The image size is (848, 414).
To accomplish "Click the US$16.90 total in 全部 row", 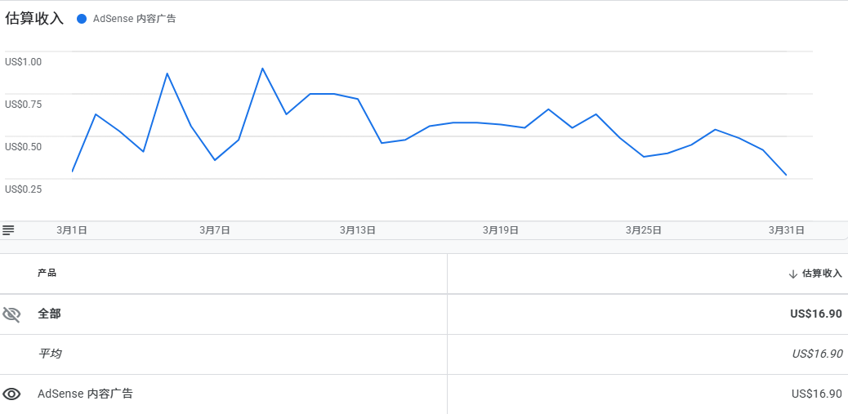I will coord(816,314).
